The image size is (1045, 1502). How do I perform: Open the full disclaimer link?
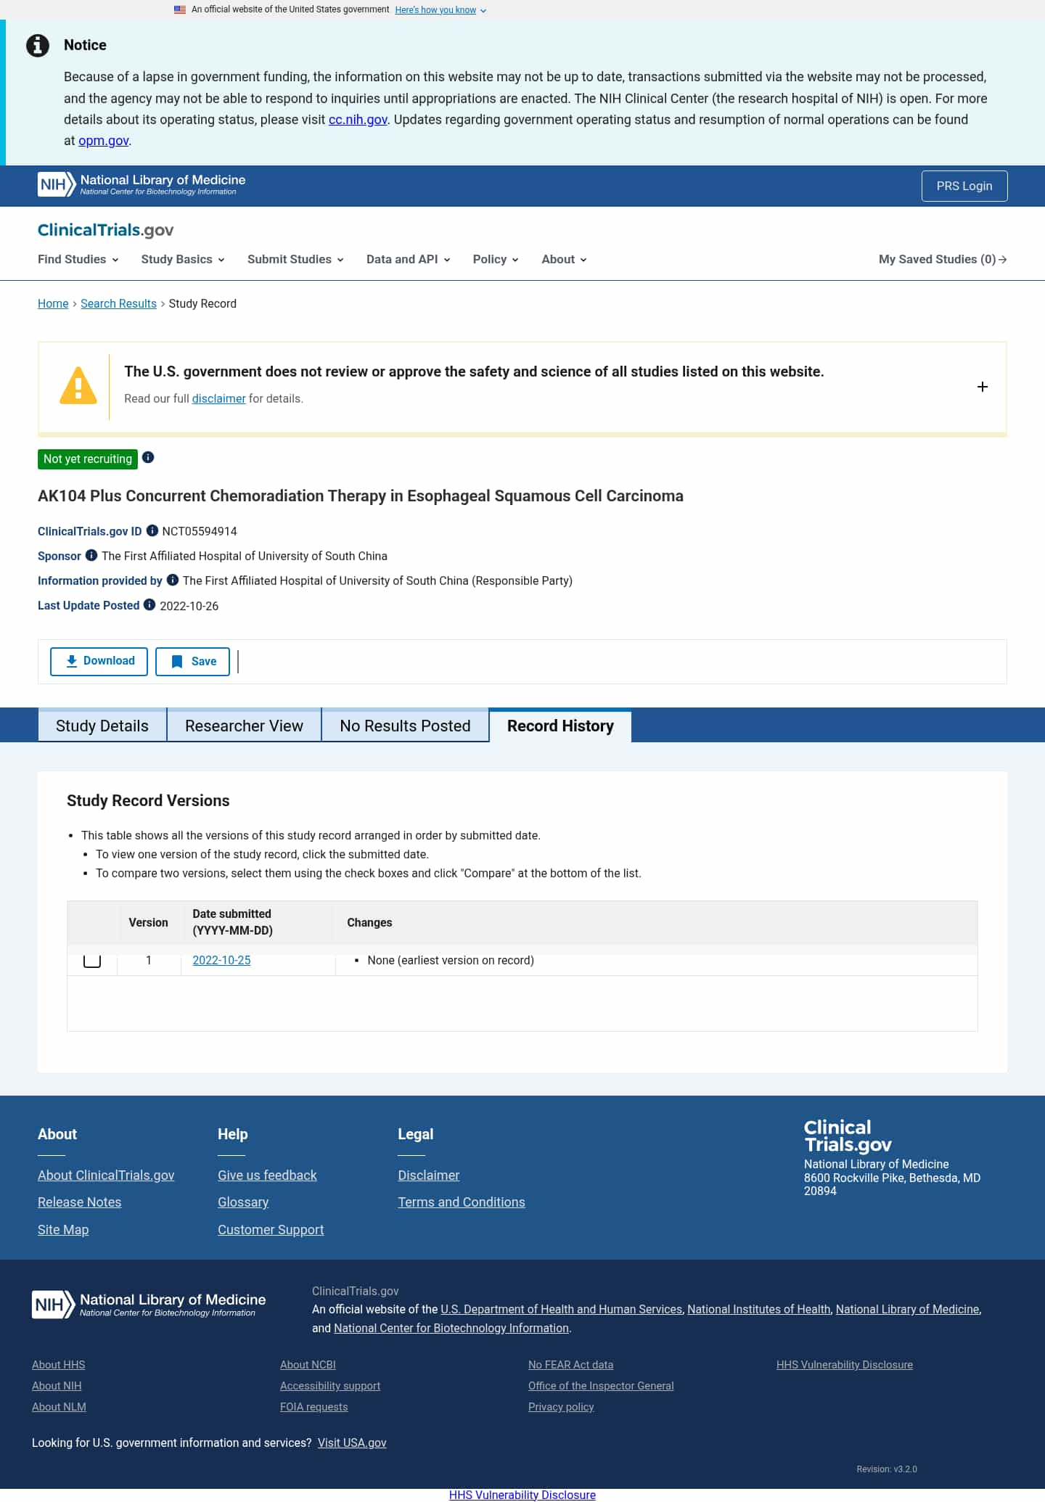[x=218, y=398]
